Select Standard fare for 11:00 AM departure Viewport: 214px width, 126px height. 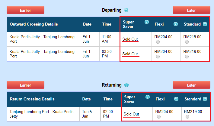click(x=187, y=42)
